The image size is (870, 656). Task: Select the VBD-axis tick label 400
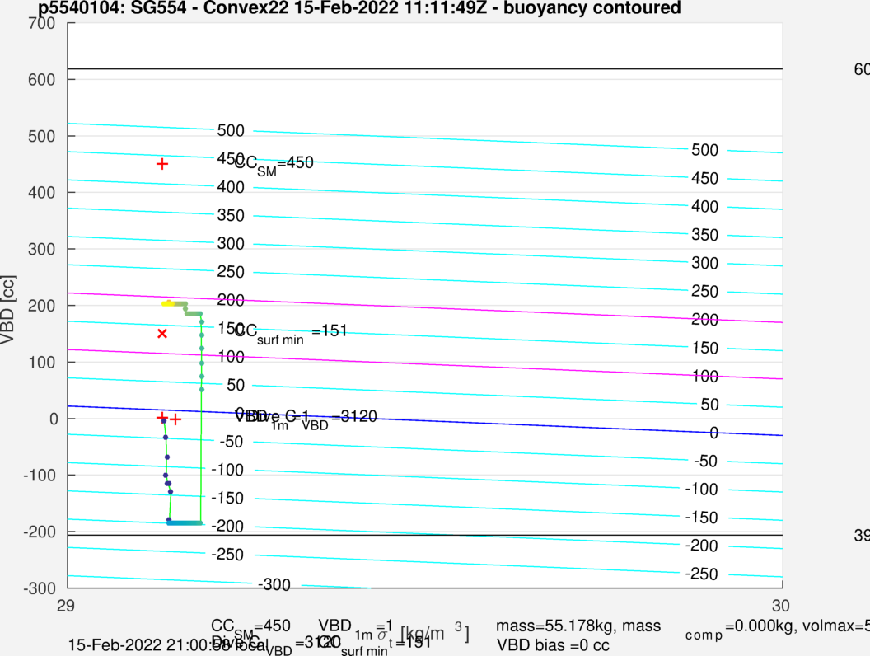42,193
